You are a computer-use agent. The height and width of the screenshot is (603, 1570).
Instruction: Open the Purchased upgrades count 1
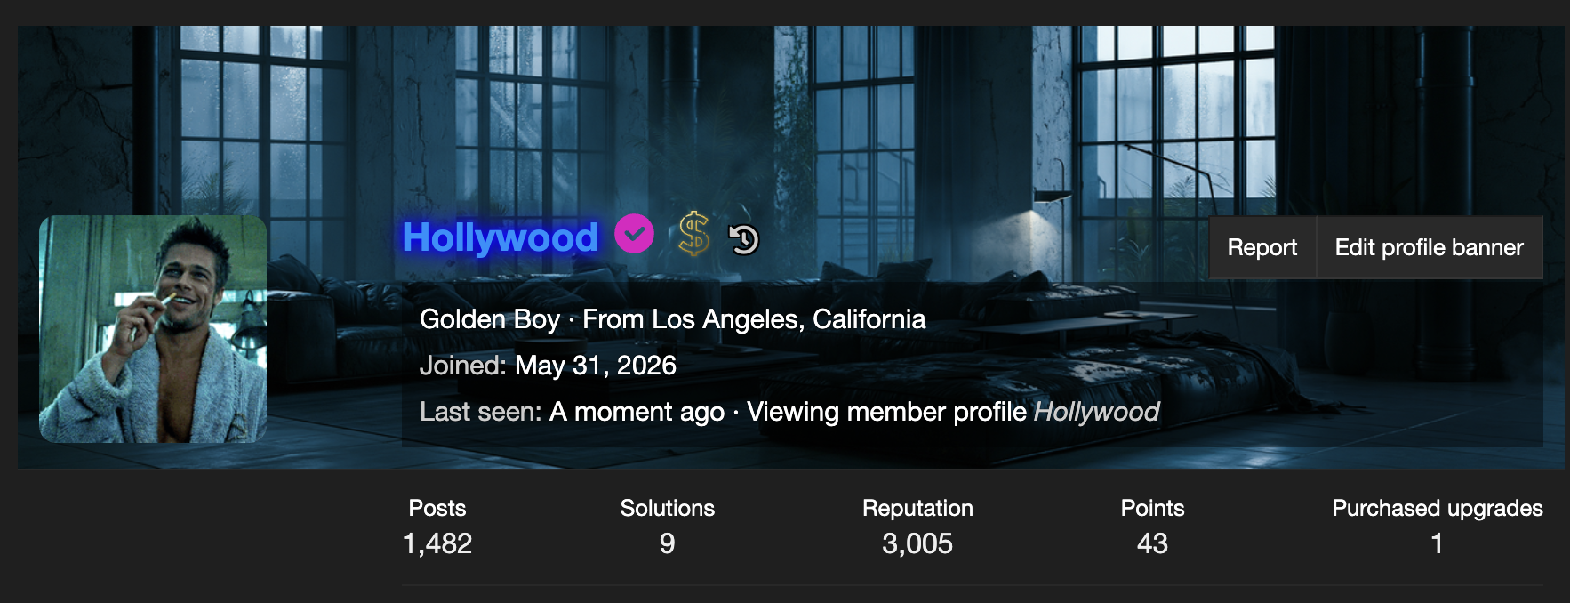[1437, 543]
